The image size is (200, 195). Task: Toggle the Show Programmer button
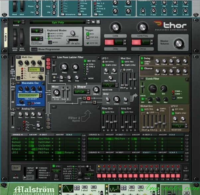(34, 49)
